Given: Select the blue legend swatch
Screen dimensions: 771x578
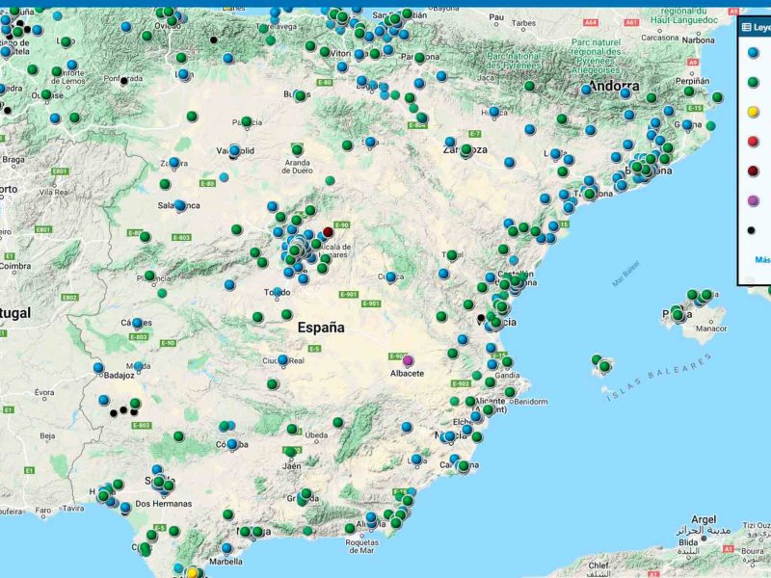Looking at the screenshot, I should point(753,52).
